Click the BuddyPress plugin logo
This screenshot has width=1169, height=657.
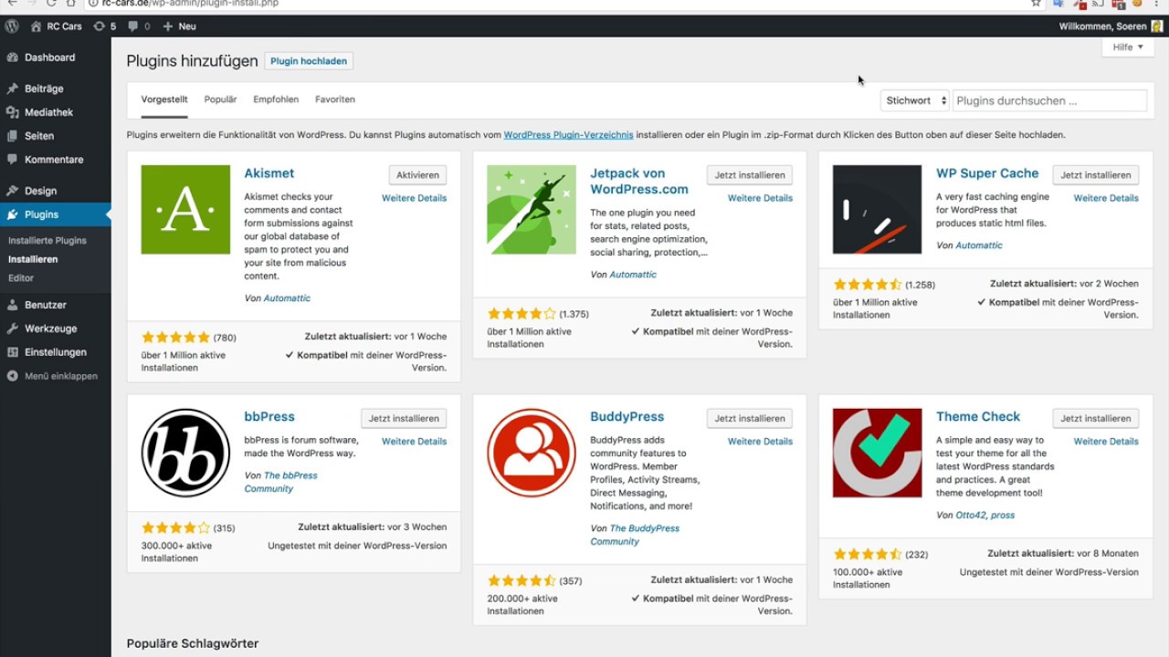532,453
